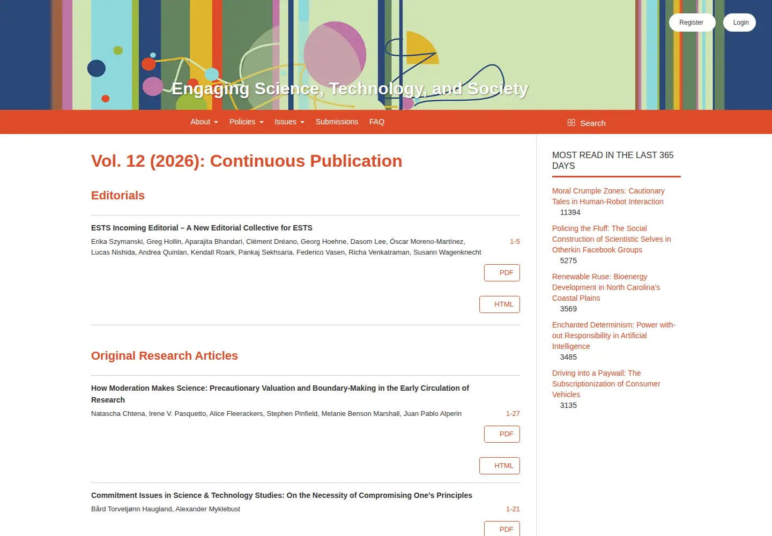
Task: Click the page range 1-5
Action: point(515,242)
